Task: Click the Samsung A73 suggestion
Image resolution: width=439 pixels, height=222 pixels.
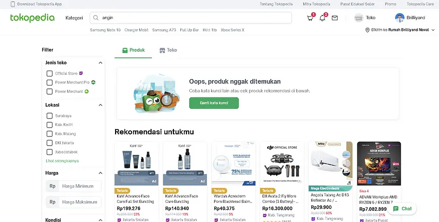Action: tap(164, 30)
